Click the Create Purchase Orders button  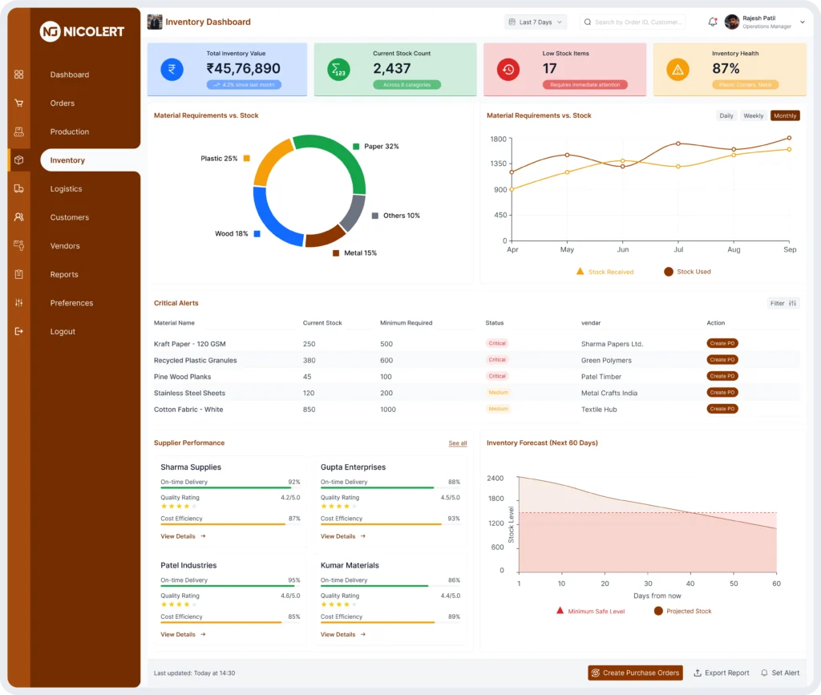coord(635,673)
